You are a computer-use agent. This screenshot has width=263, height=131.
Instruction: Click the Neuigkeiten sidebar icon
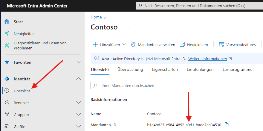click(x=7, y=34)
